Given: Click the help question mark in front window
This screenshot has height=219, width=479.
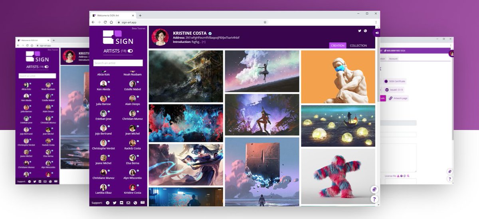Looking at the screenshot, I should click(x=374, y=199).
